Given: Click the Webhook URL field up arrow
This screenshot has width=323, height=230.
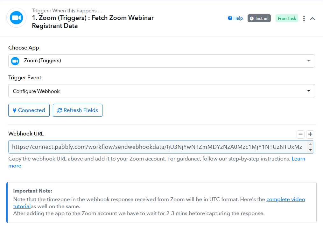Looking at the screenshot, I should coord(311,144).
